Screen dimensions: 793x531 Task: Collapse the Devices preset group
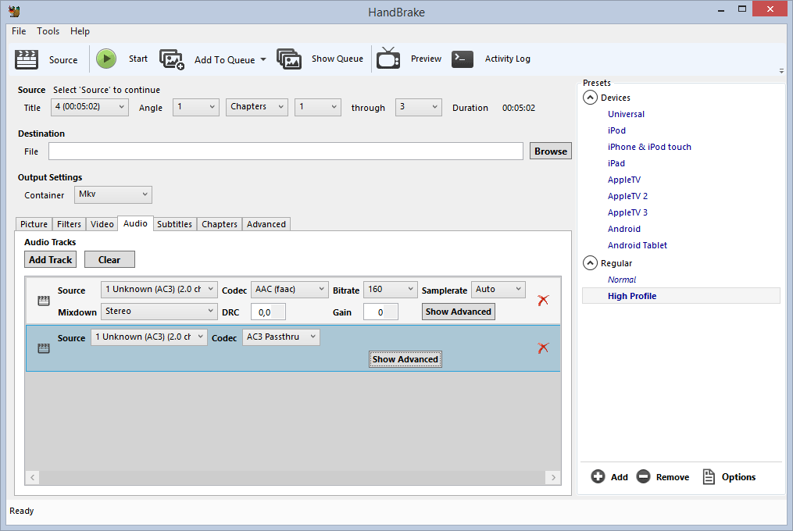[x=590, y=97]
